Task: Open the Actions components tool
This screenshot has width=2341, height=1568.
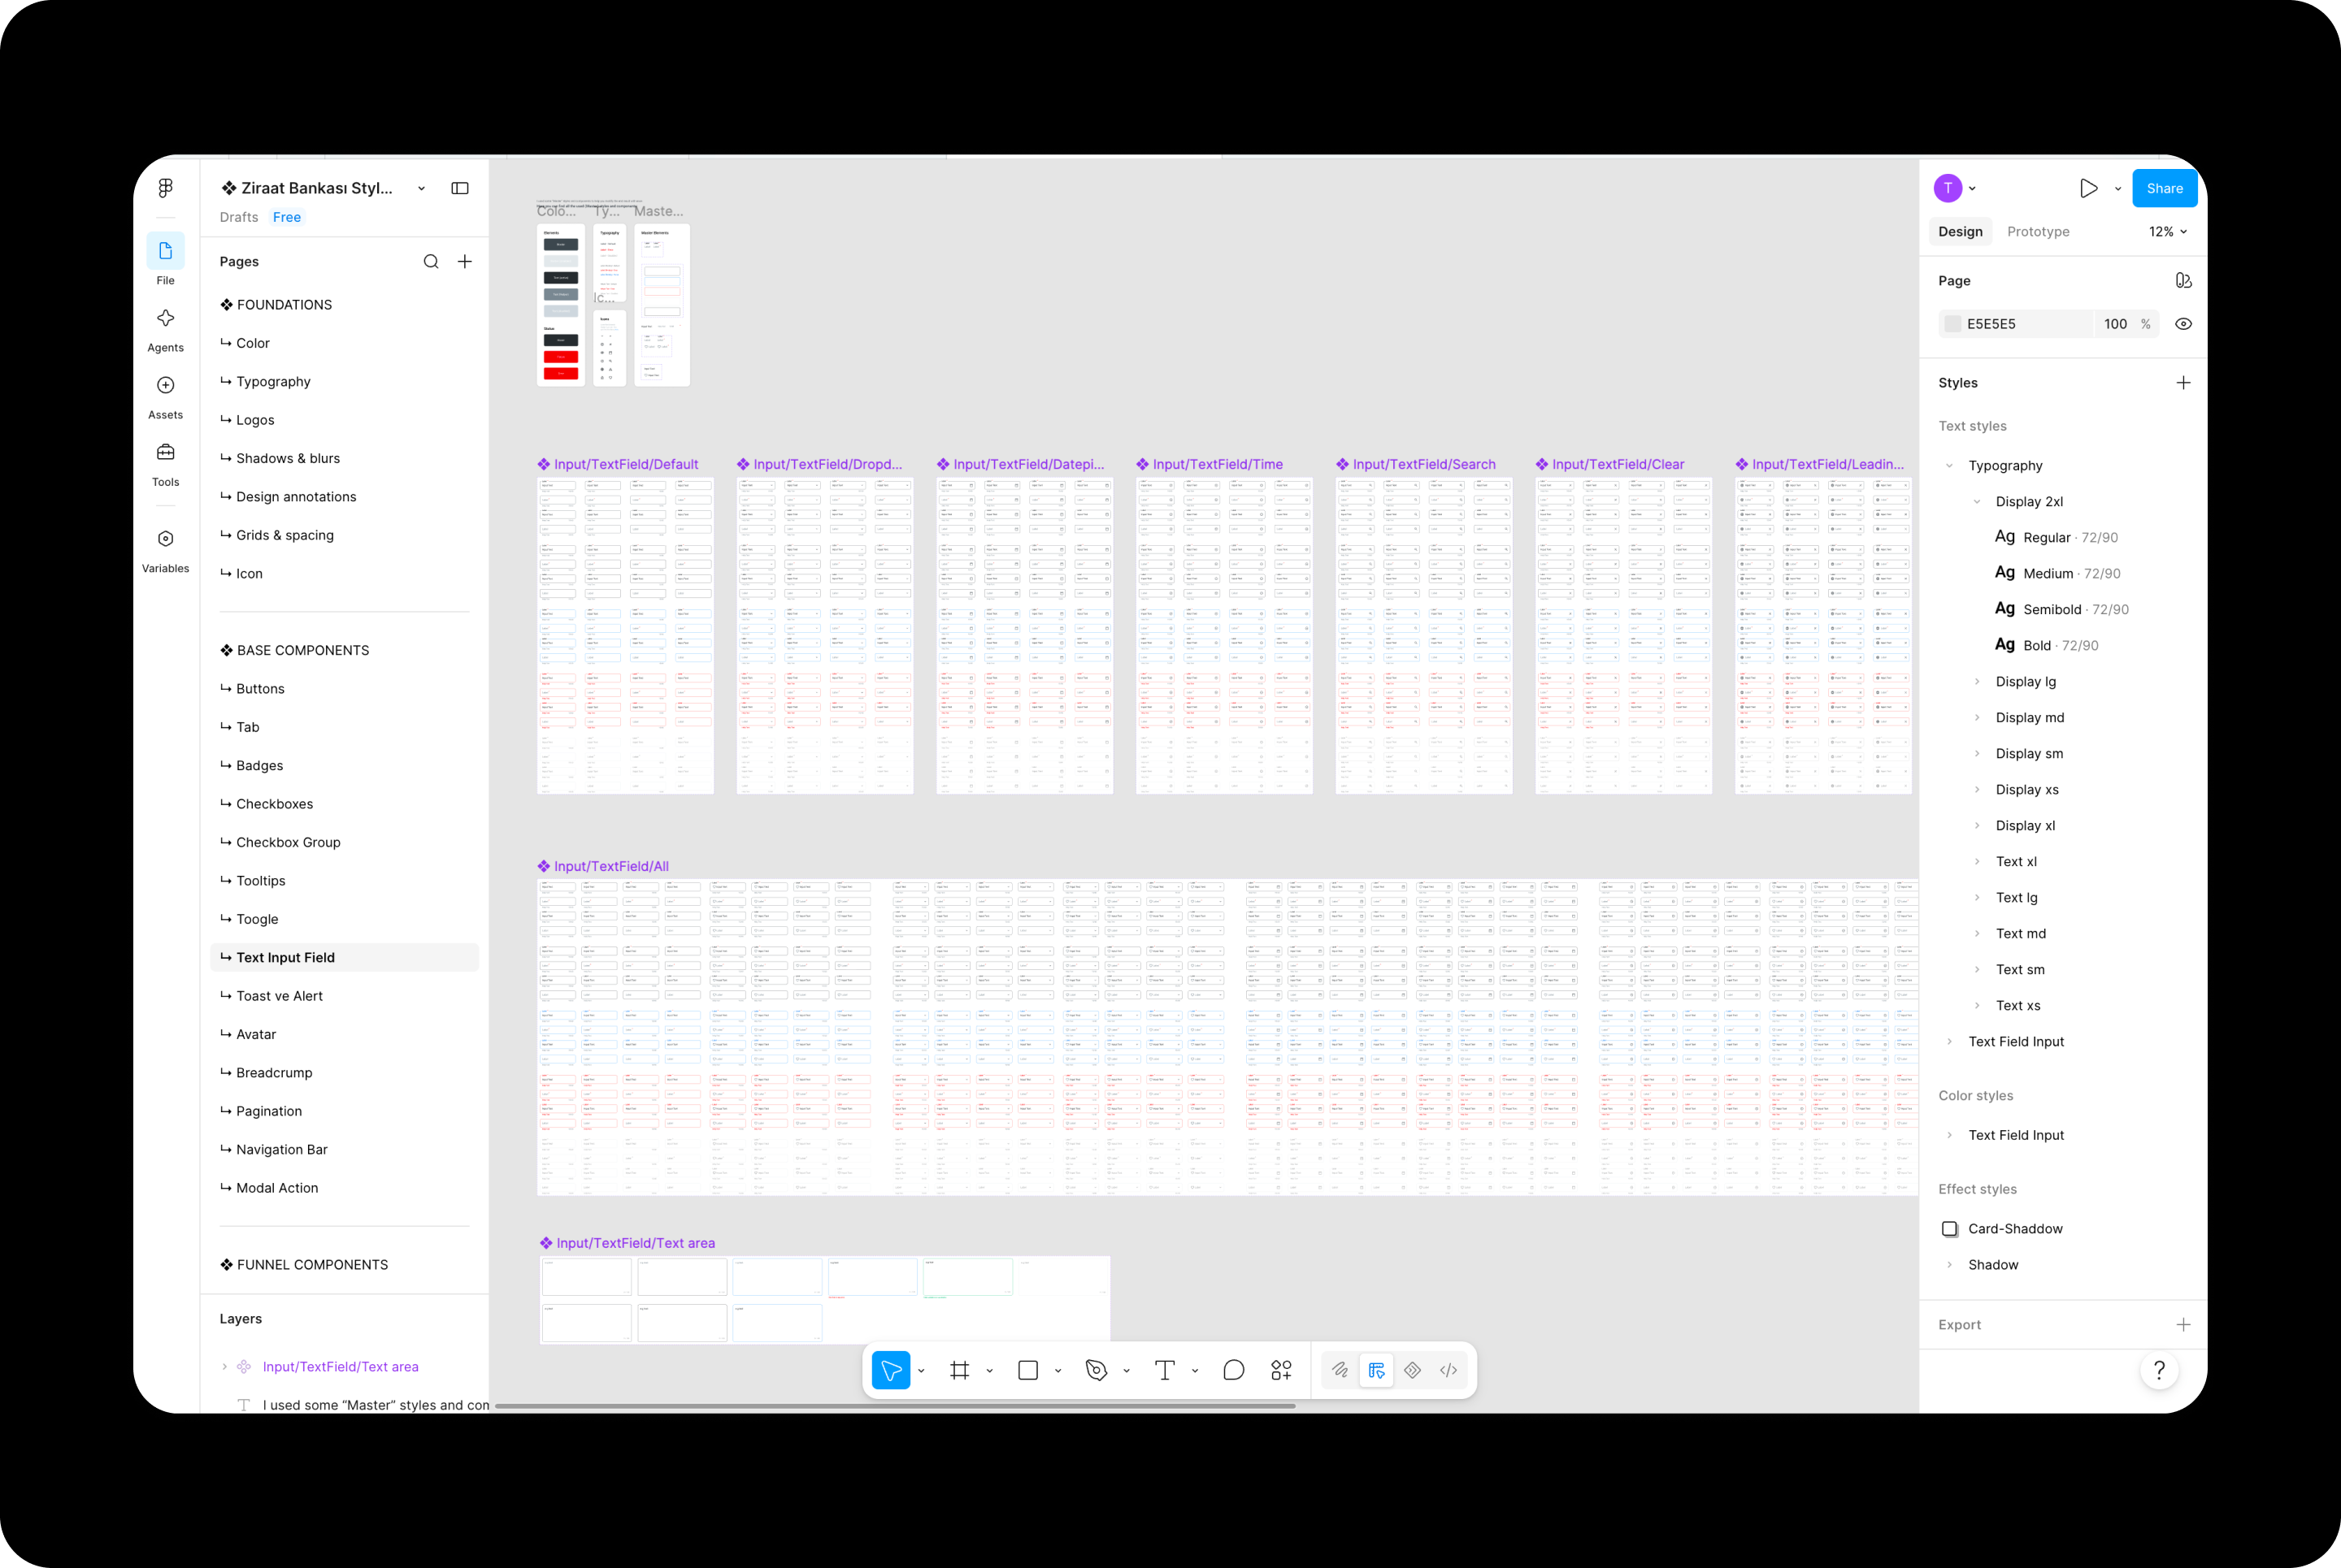Action: pos(1282,1370)
